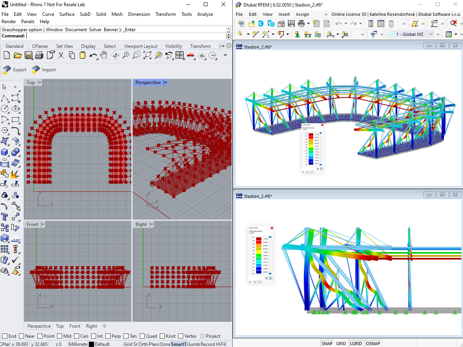Switch to the Visibility toolbar tab

tap(173, 46)
